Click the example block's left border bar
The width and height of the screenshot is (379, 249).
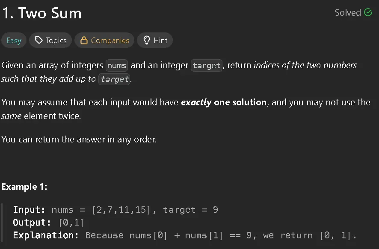point(2,223)
